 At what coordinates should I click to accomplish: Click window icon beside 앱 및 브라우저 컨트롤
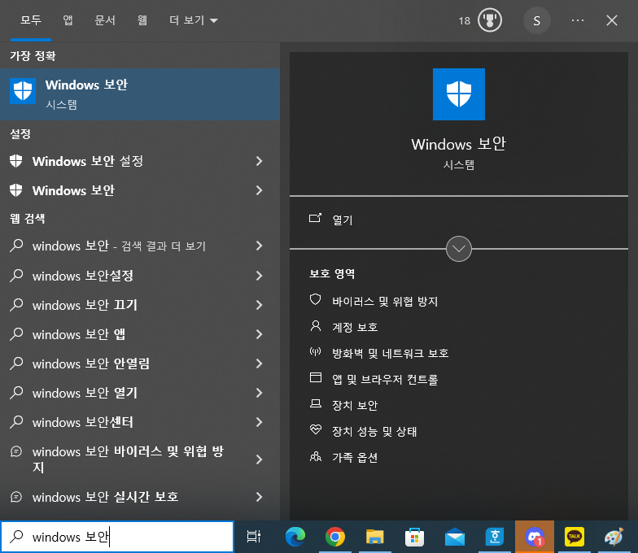click(x=316, y=377)
